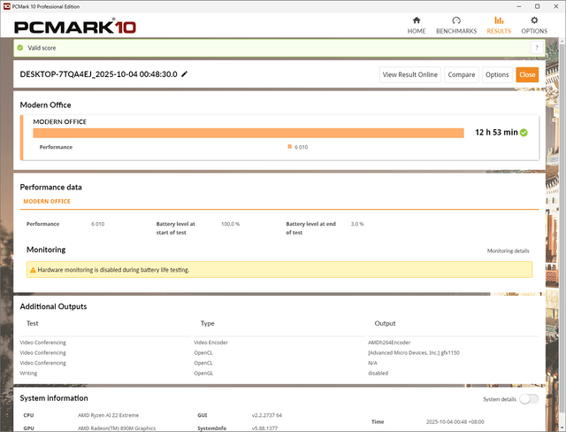The width and height of the screenshot is (566, 432).
Task: Maximize the PCMark 10 window
Action: (538, 6)
